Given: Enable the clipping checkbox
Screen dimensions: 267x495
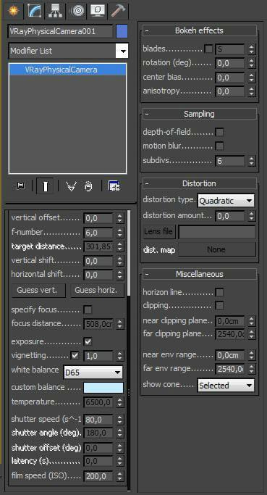Looking at the screenshot, I should [219, 306].
